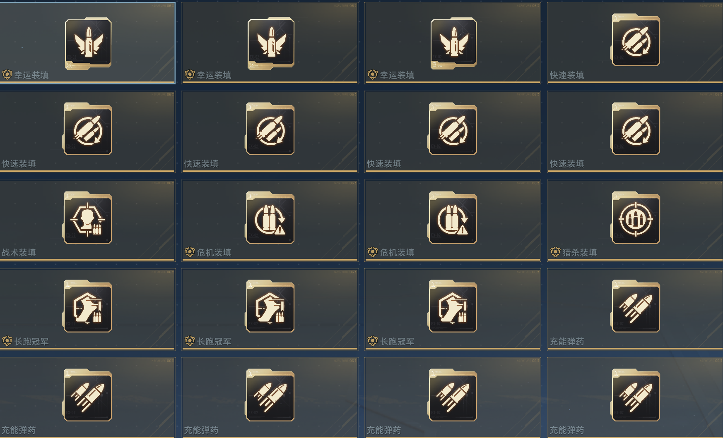The image size is (723, 438).
Task: Select the 长跑冠军 label below 战术装填
Action: (31, 341)
